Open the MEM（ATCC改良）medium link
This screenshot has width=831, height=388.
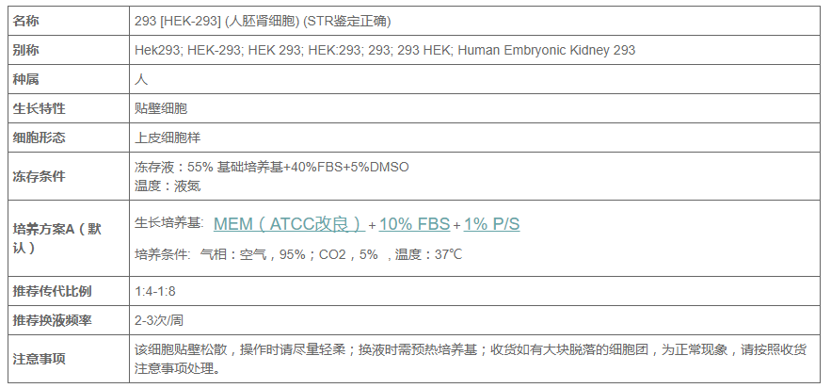[x=289, y=224]
